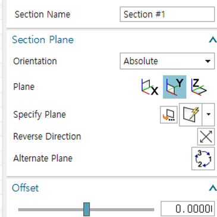Select the X plane icon
The height and width of the screenshot is (217, 217).
click(x=150, y=87)
